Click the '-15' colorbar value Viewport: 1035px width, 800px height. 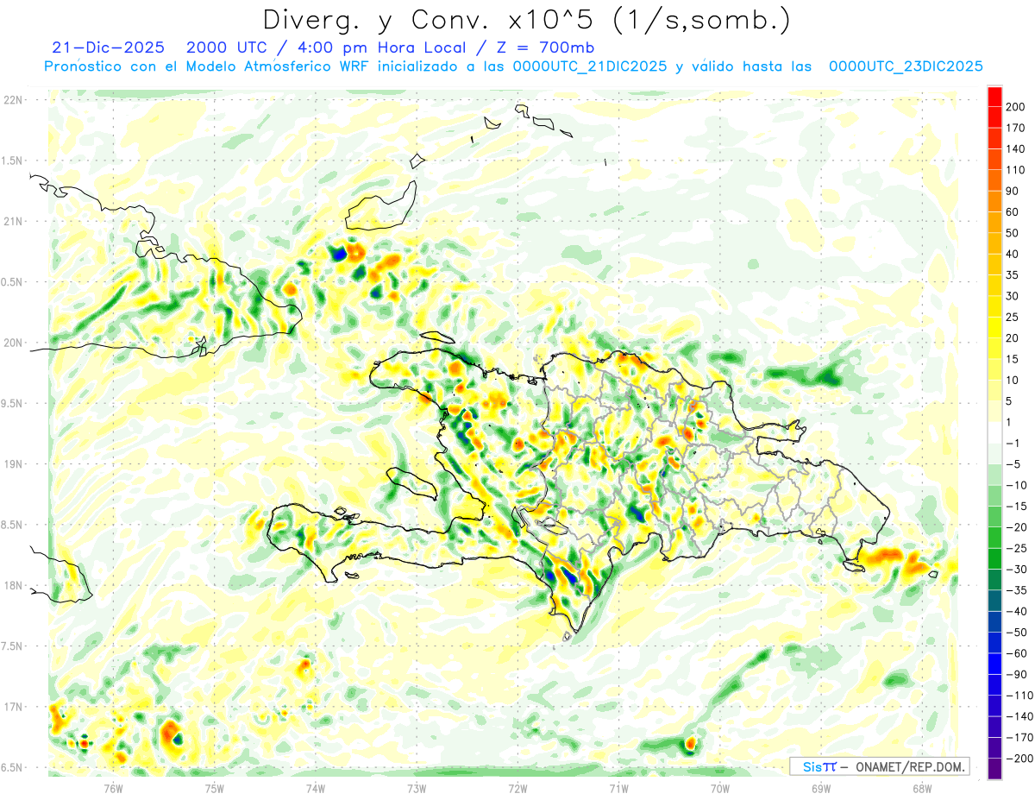[1017, 507]
